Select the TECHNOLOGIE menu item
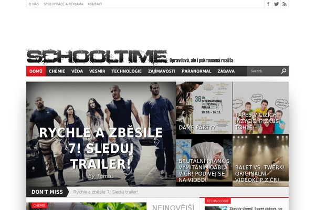 click(127, 71)
